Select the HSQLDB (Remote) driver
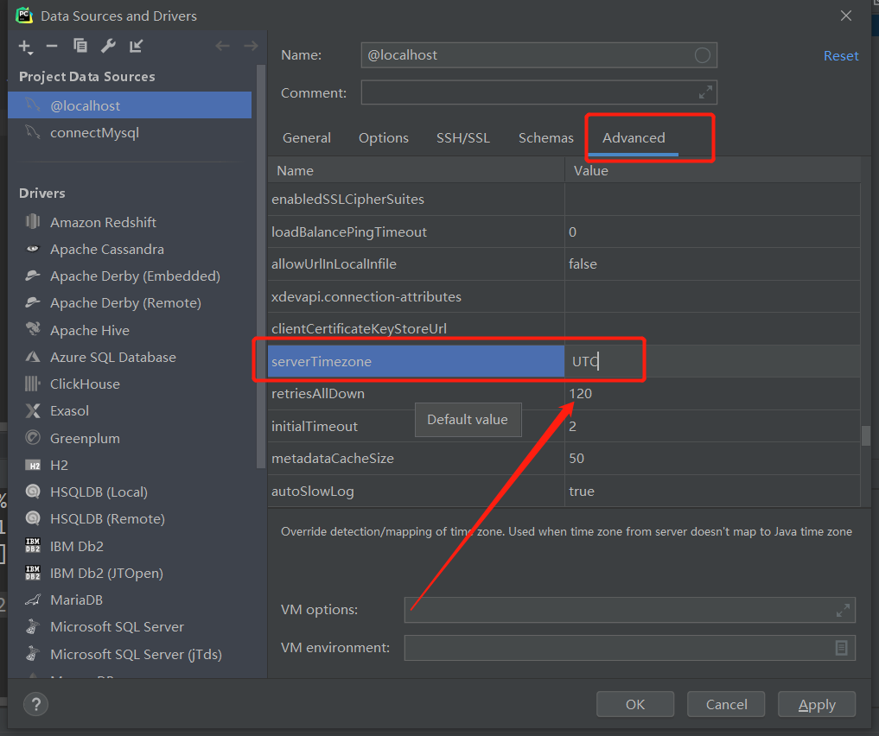Screen dimensions: 879x736 click(108, 519)
